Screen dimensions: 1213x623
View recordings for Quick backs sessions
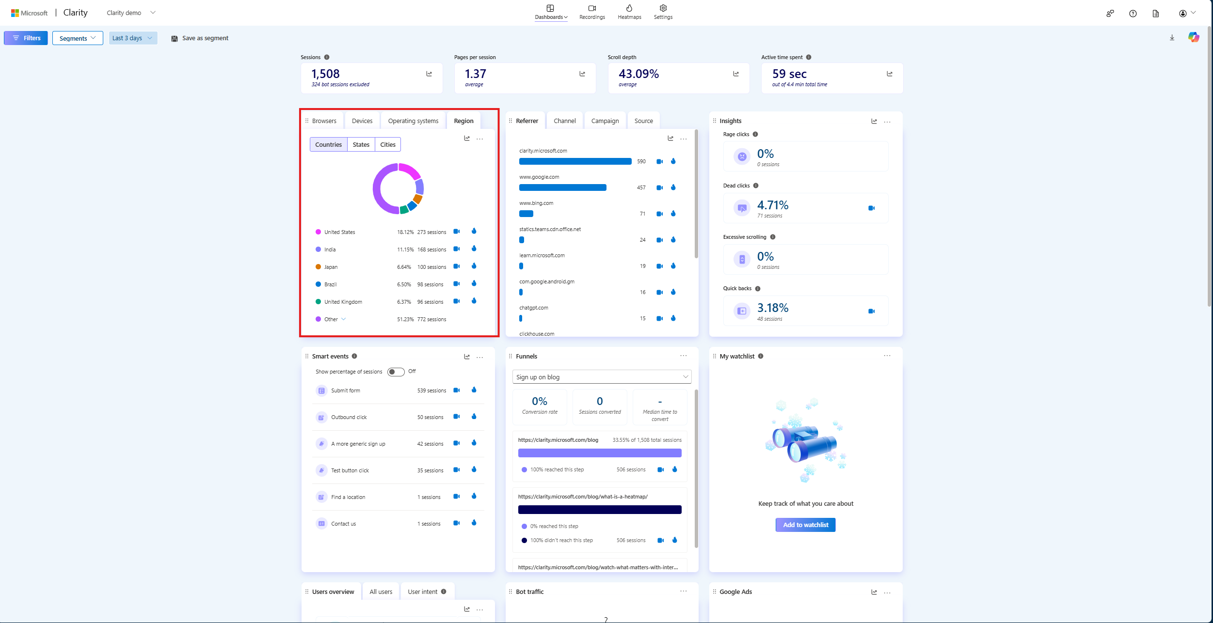[871, 311]
